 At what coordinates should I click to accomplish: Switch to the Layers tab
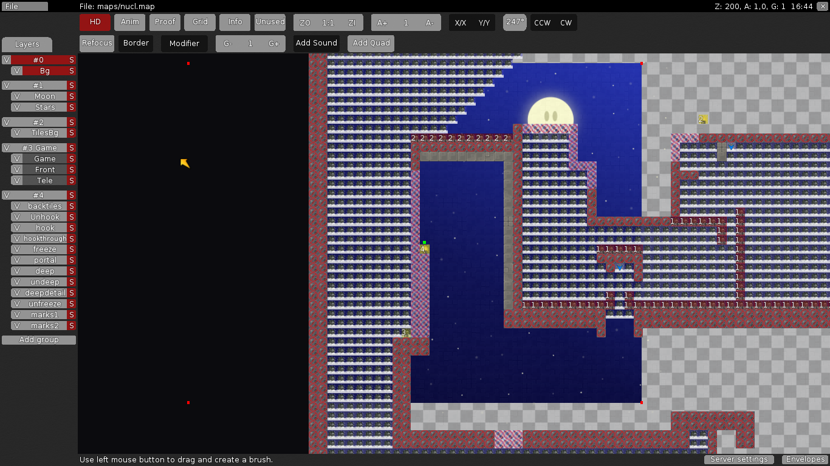tap(27, 44)
